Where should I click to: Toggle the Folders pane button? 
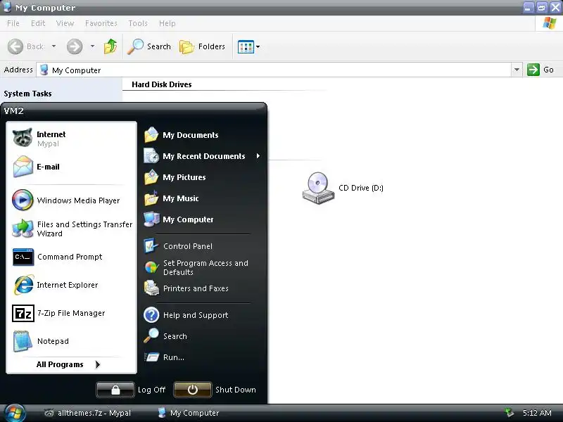[x=203, y=46]
